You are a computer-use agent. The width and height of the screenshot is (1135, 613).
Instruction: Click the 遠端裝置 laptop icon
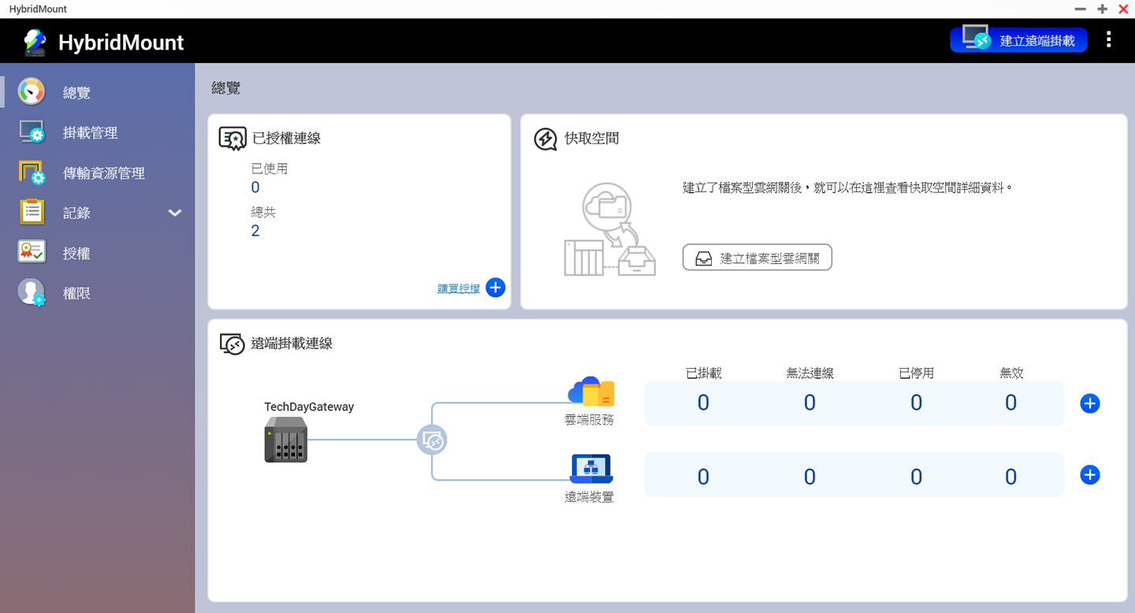coord(590,469)
